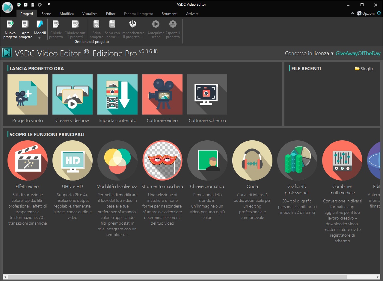Click the Strumento maschera mask icon
This screenshot has height=281, width=383.
pyautogui.click(x=162, y=160)
